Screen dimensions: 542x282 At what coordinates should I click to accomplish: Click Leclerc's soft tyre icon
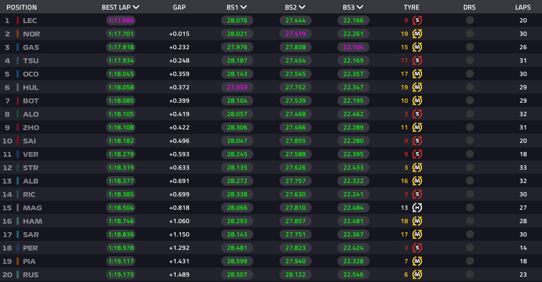[x=417, y=20]
